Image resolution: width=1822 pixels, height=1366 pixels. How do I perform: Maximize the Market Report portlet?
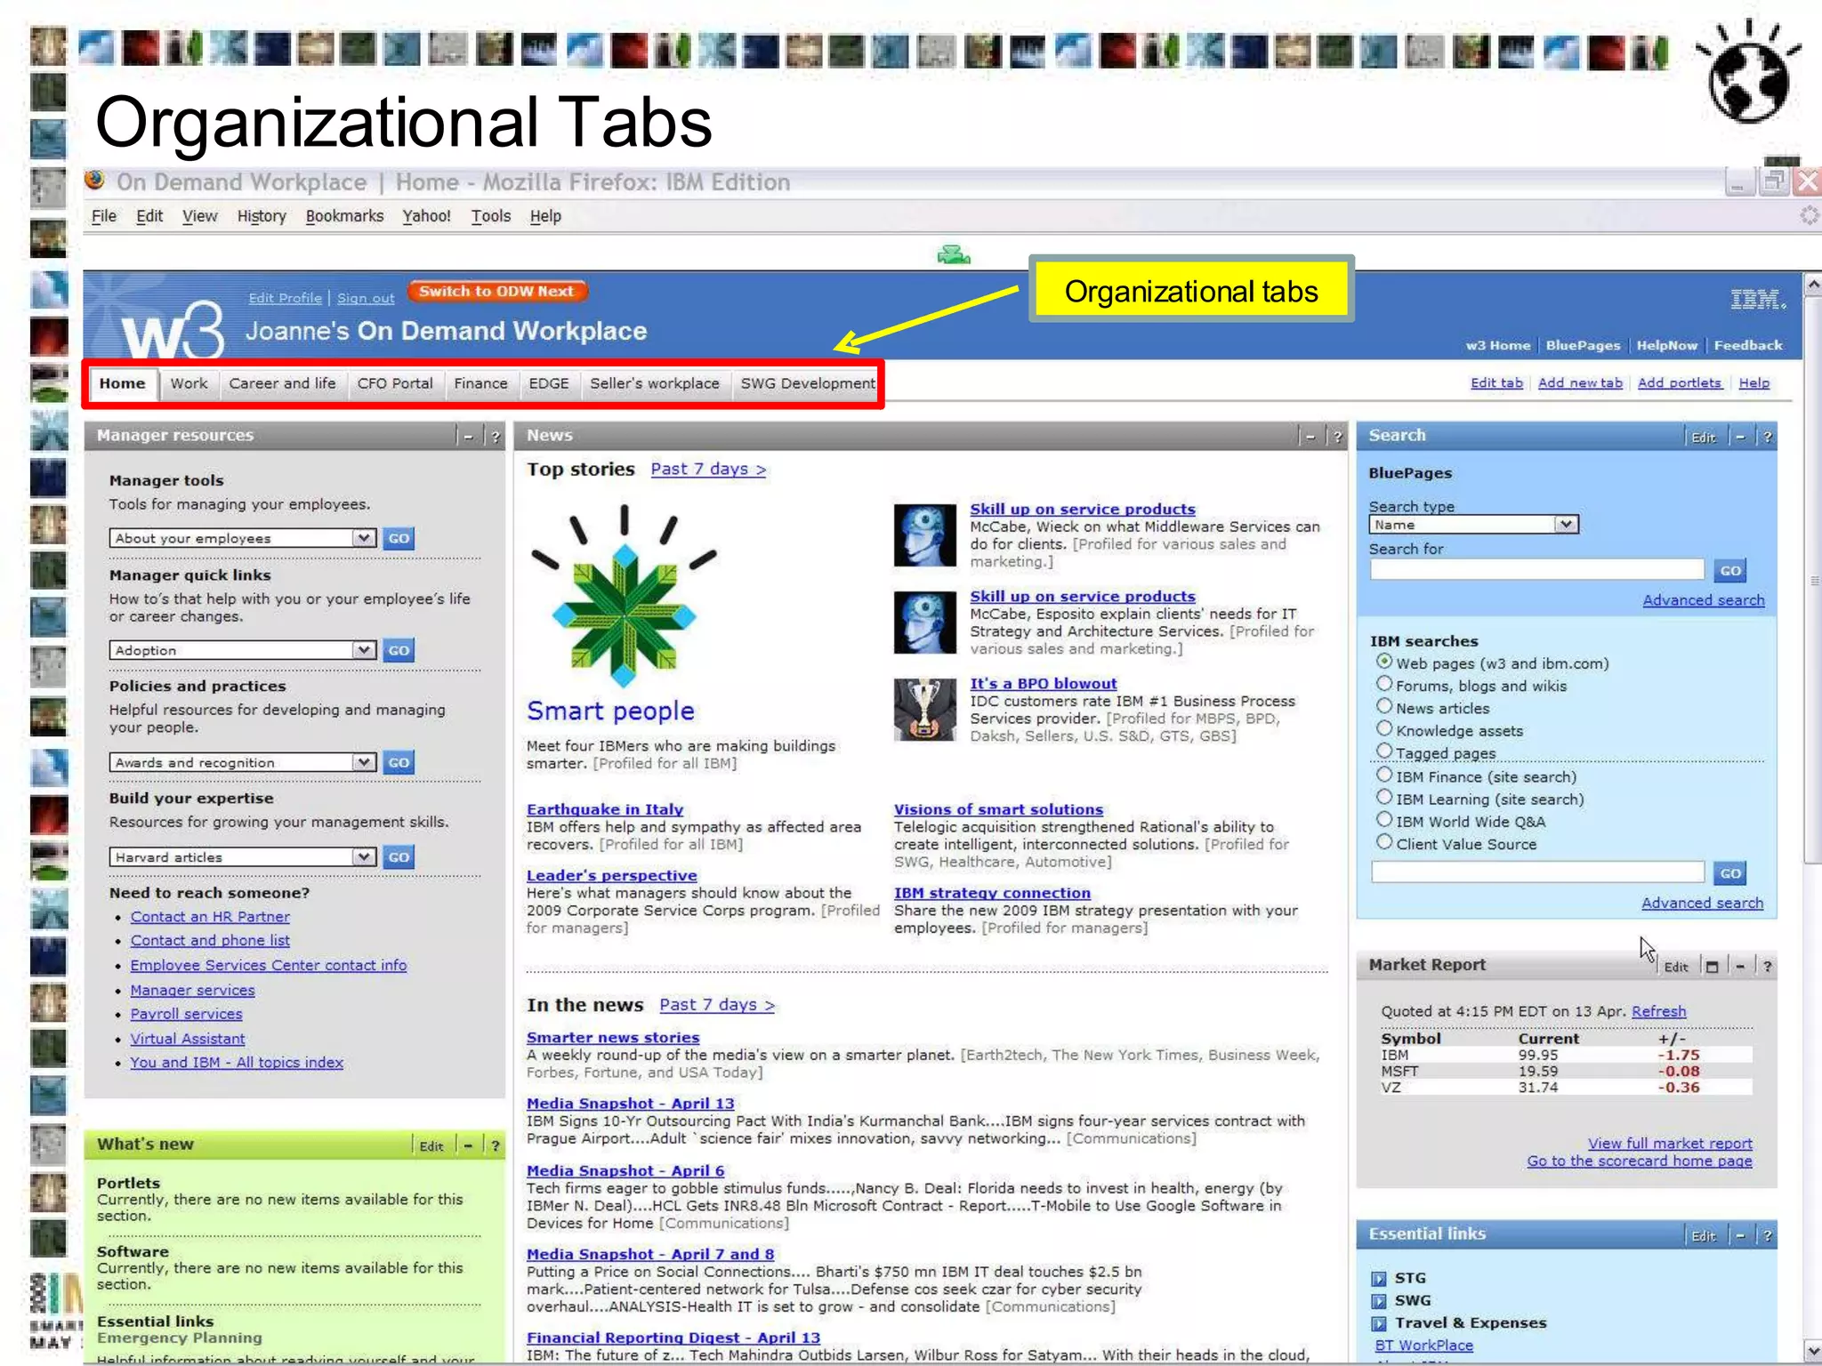tap(1712, 967)
